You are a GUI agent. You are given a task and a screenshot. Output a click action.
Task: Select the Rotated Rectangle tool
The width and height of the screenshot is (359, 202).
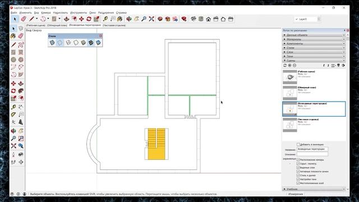click(21, 52)
